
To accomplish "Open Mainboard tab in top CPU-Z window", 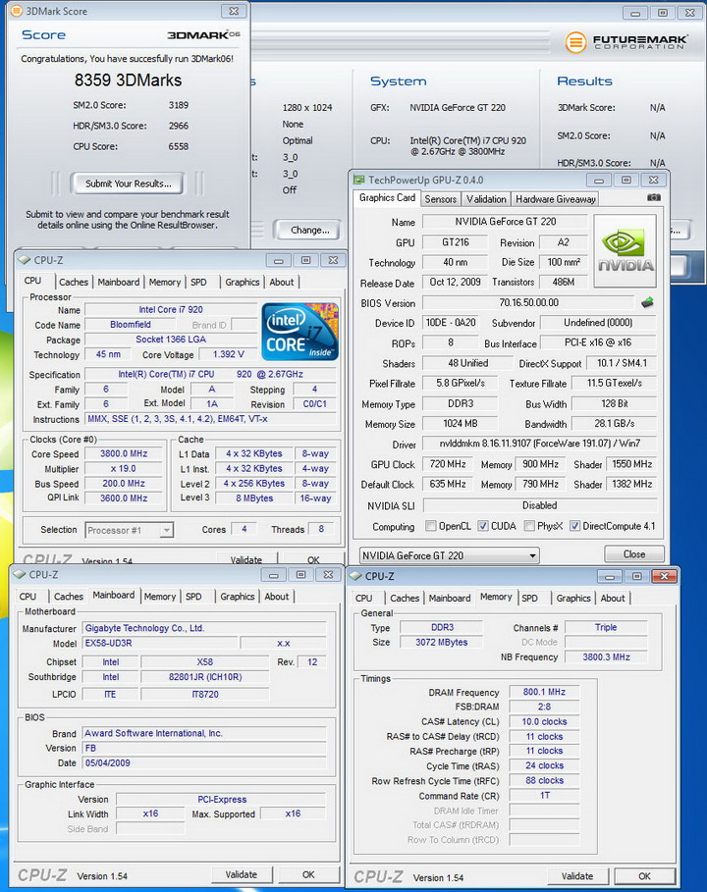I will (x=119, y=282).
